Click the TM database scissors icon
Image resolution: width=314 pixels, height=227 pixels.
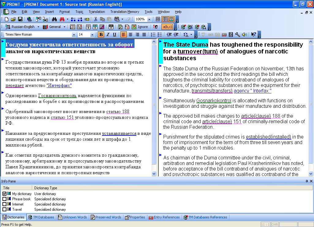tap(190, 27)
